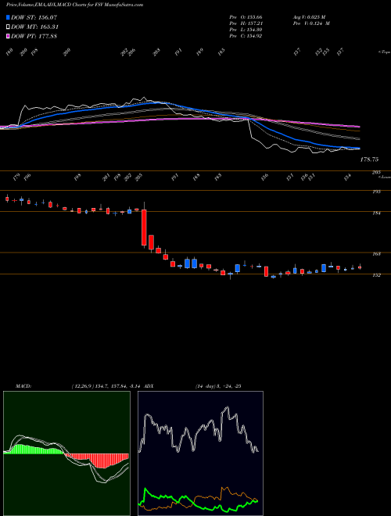Click the 152 price axis label

(376, 275)
